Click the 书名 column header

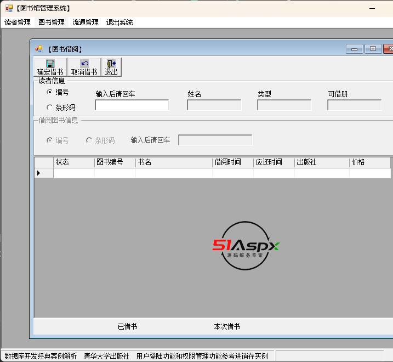click(x=174, y=162)
